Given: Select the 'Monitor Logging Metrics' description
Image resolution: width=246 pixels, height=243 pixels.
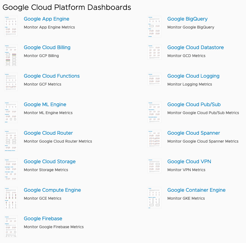Looking at the screenshot, I should click(190, 84).
